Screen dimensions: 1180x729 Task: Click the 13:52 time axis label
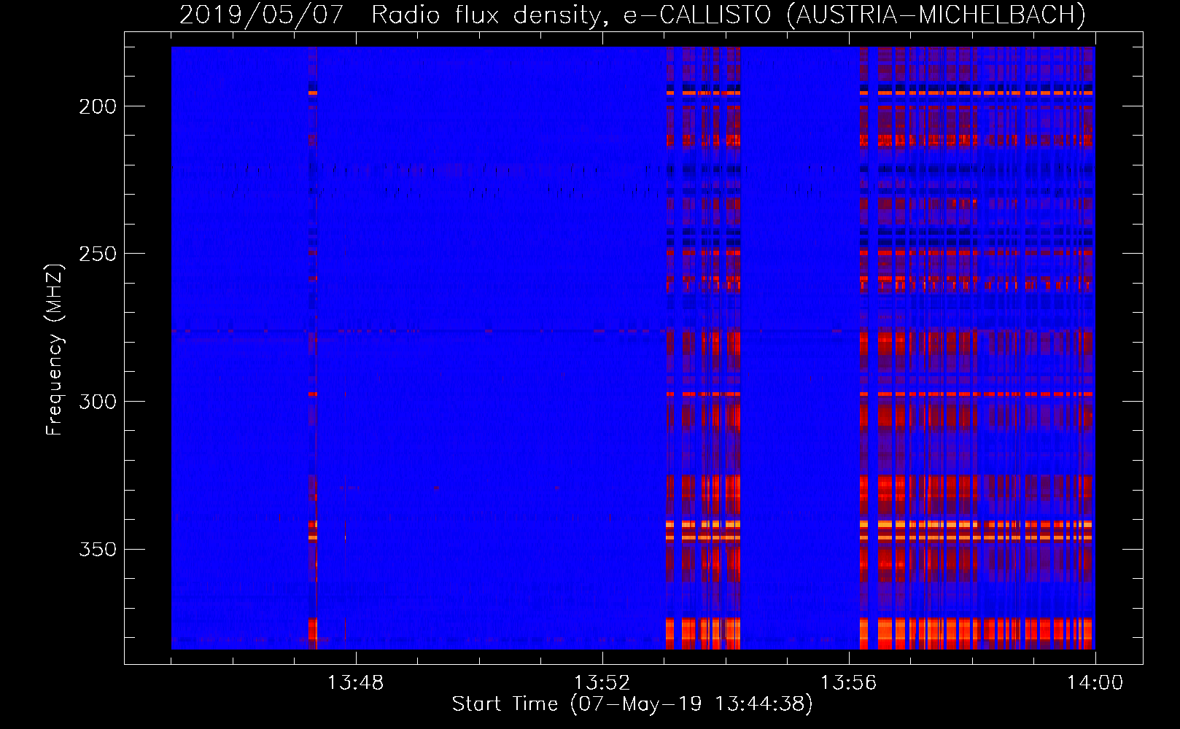click(x=602, y=683)
